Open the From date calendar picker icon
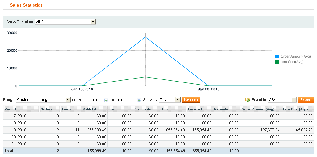317x157 pixels. click(x=106, y=100)
